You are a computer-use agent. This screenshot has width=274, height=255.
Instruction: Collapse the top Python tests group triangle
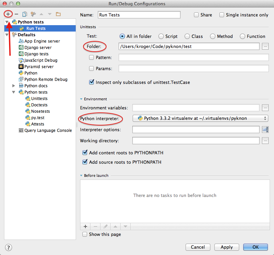[x=7, y=22]
